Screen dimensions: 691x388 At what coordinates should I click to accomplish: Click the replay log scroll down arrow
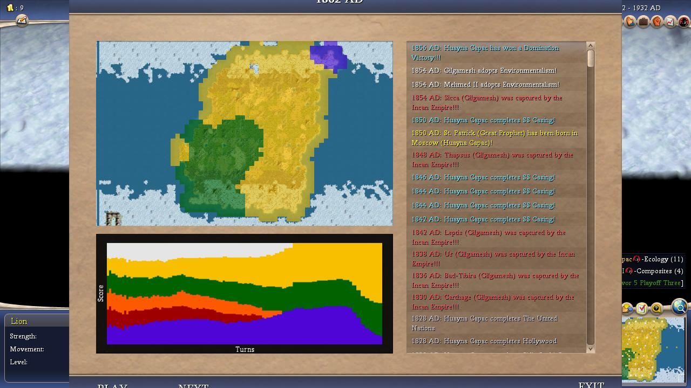591,349
